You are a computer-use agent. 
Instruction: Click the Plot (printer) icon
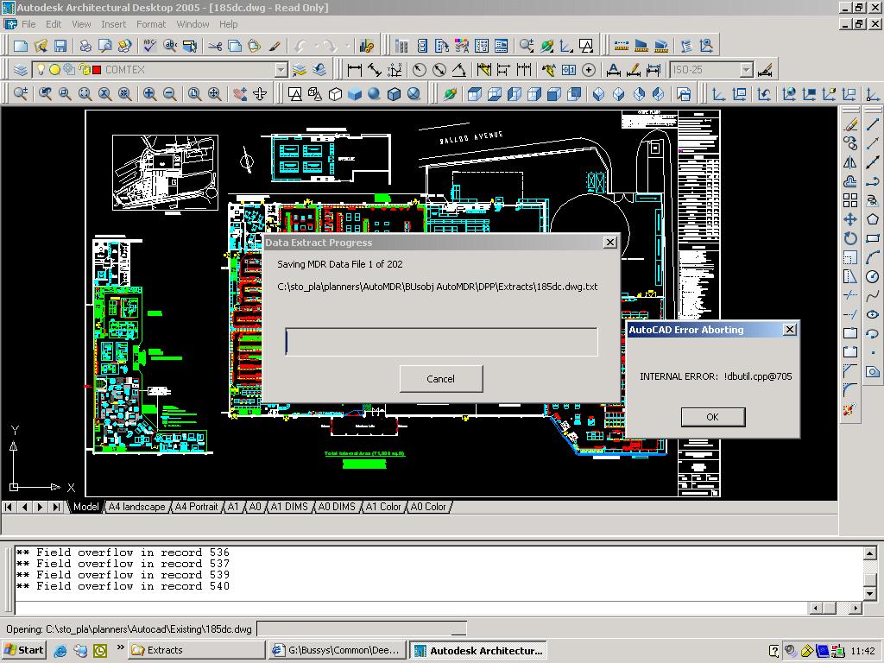(85, 46)
